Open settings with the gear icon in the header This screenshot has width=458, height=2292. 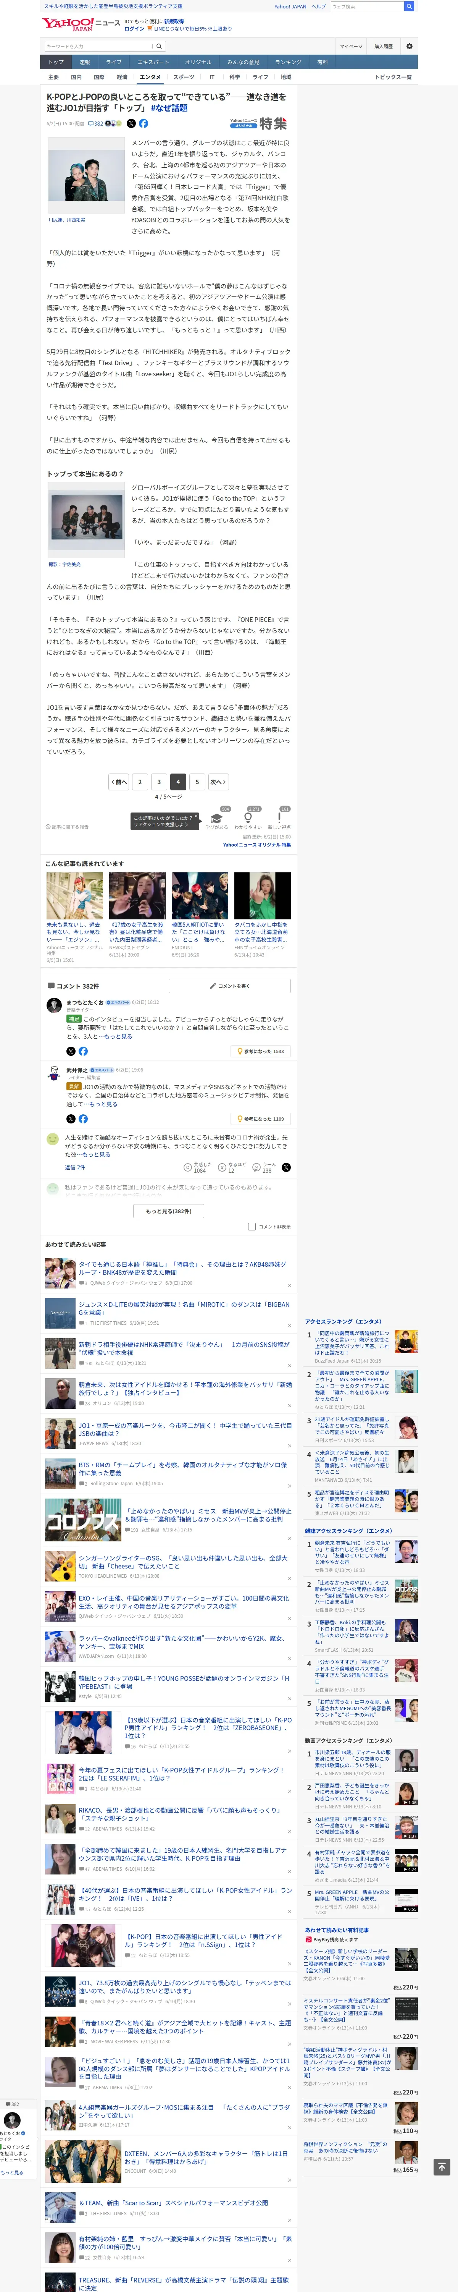pos(409,46)
